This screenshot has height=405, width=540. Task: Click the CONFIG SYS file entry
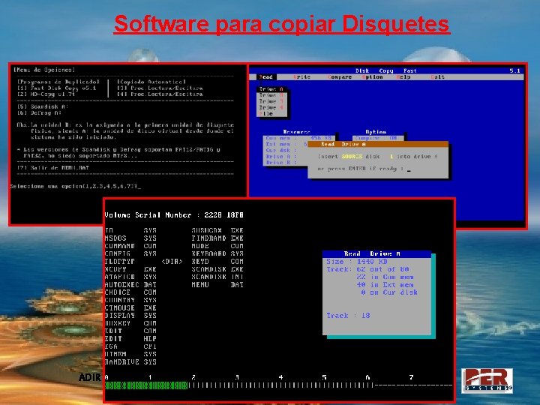[130, 253]
